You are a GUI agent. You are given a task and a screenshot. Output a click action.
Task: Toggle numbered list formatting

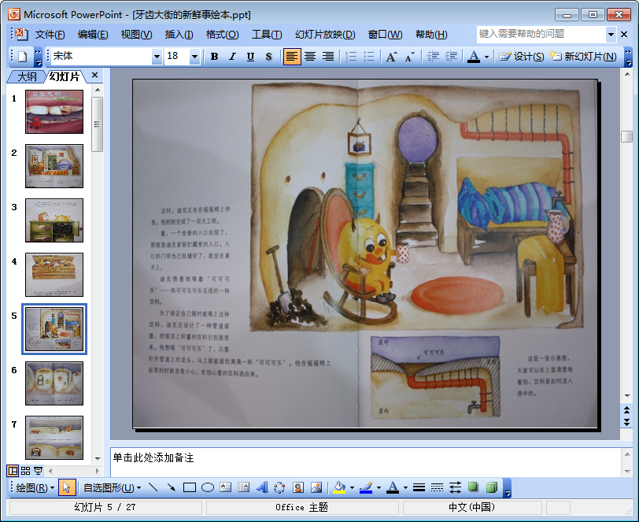(x=351, y=56)
